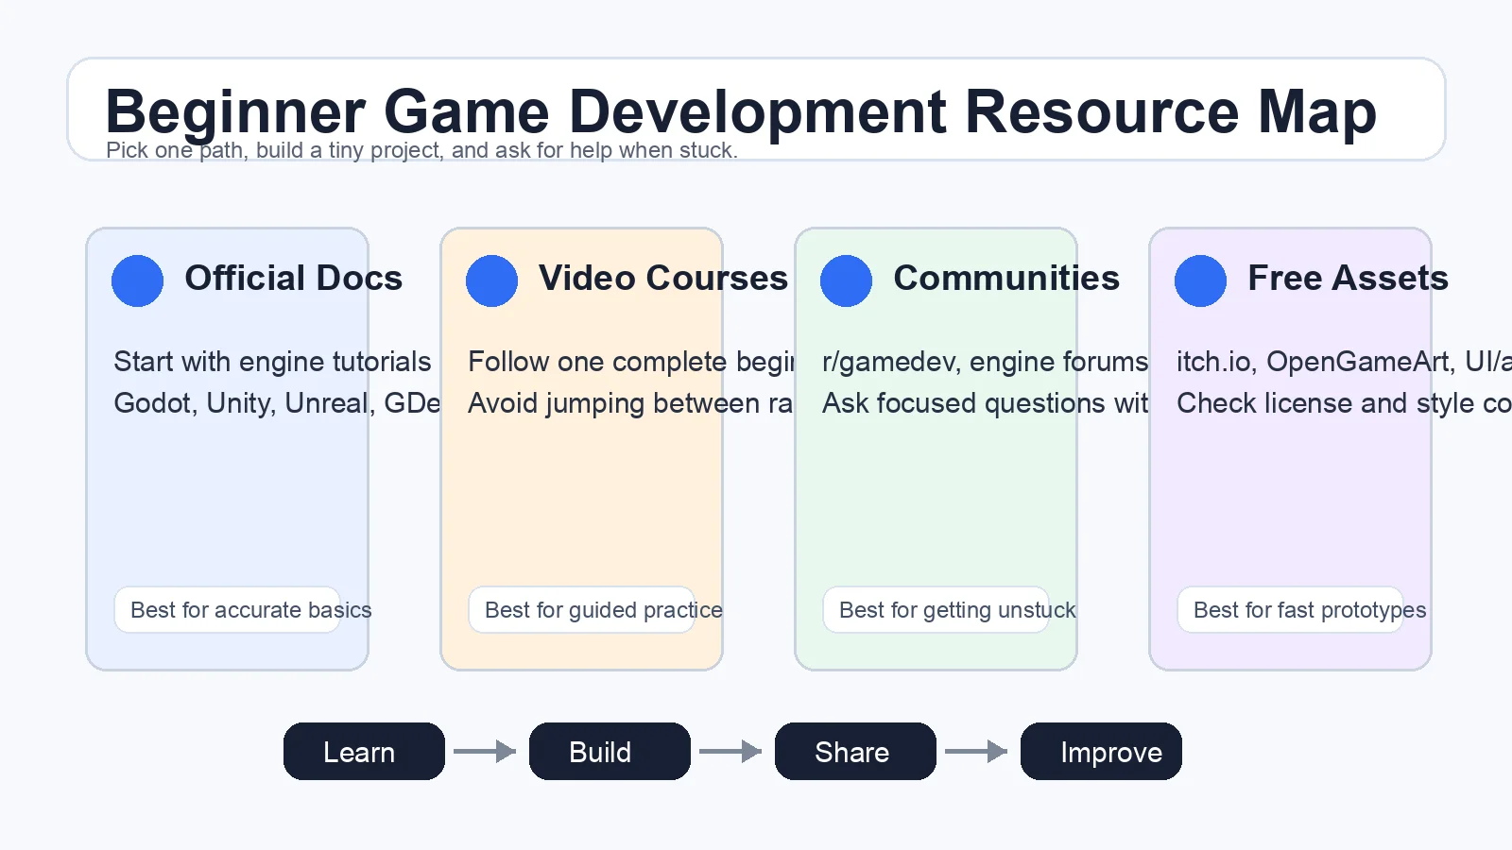This screenshot has height=850, width=1512.
Task: Click 'r/gamedev, engine forums' text
Action: (x=986, y=362)
